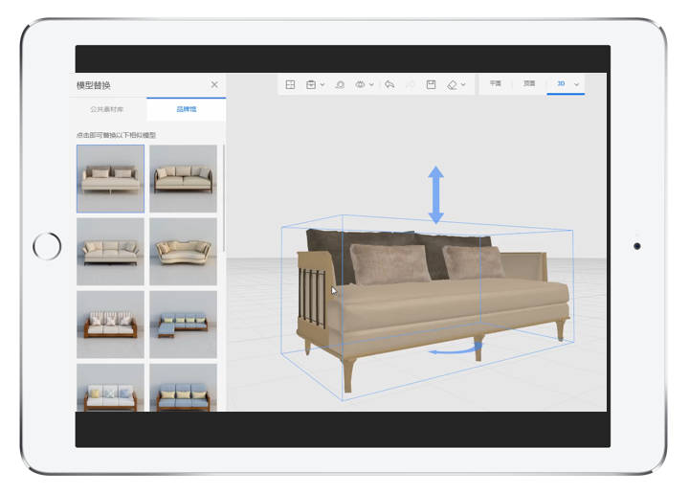Select the 品牌馆 tab
The width and height of the screenshot is (689, 494).
[x=186, y=109]
